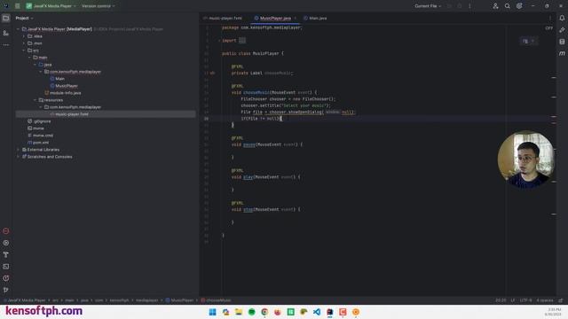Image resolution: width=568 pixels, height=319 pixels.
Task: Open Windows Start menu
Action: pos(213,312)
